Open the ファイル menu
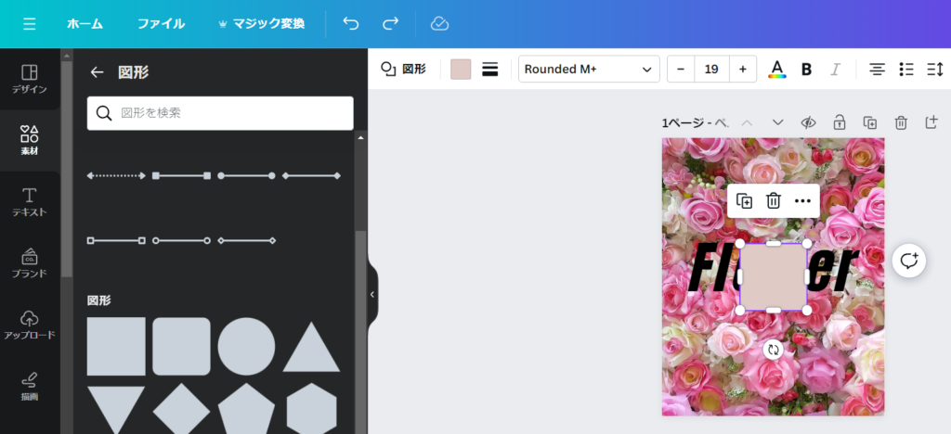951x434 pixels. (161, 23)
